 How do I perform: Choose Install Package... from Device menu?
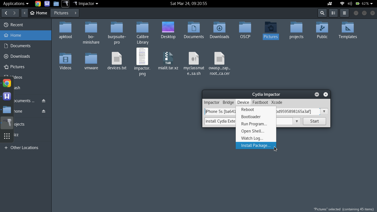point(256,145)
